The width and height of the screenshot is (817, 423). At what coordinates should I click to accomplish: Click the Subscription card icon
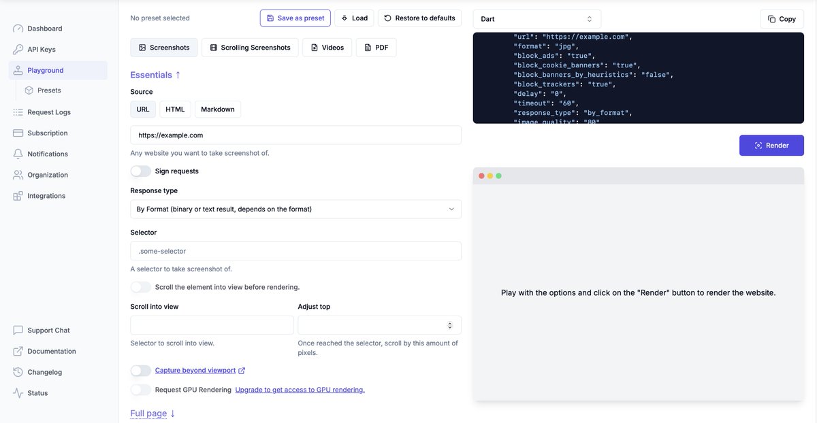point(18,133)
